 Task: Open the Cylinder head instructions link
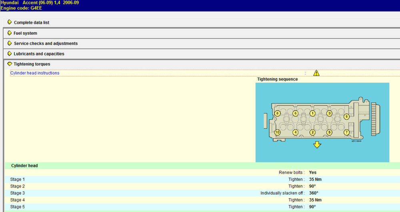point(35,73)
